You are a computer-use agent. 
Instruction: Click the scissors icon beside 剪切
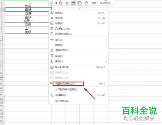click(x=52, y=18)
